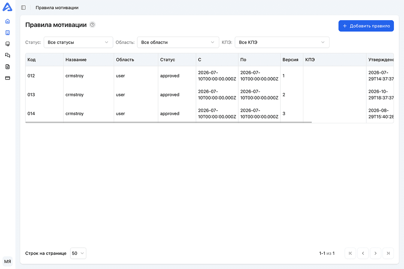Go to last page icon
Viewport: 404px width, 269px height.
pyautogui.click(x=388, y=253)
